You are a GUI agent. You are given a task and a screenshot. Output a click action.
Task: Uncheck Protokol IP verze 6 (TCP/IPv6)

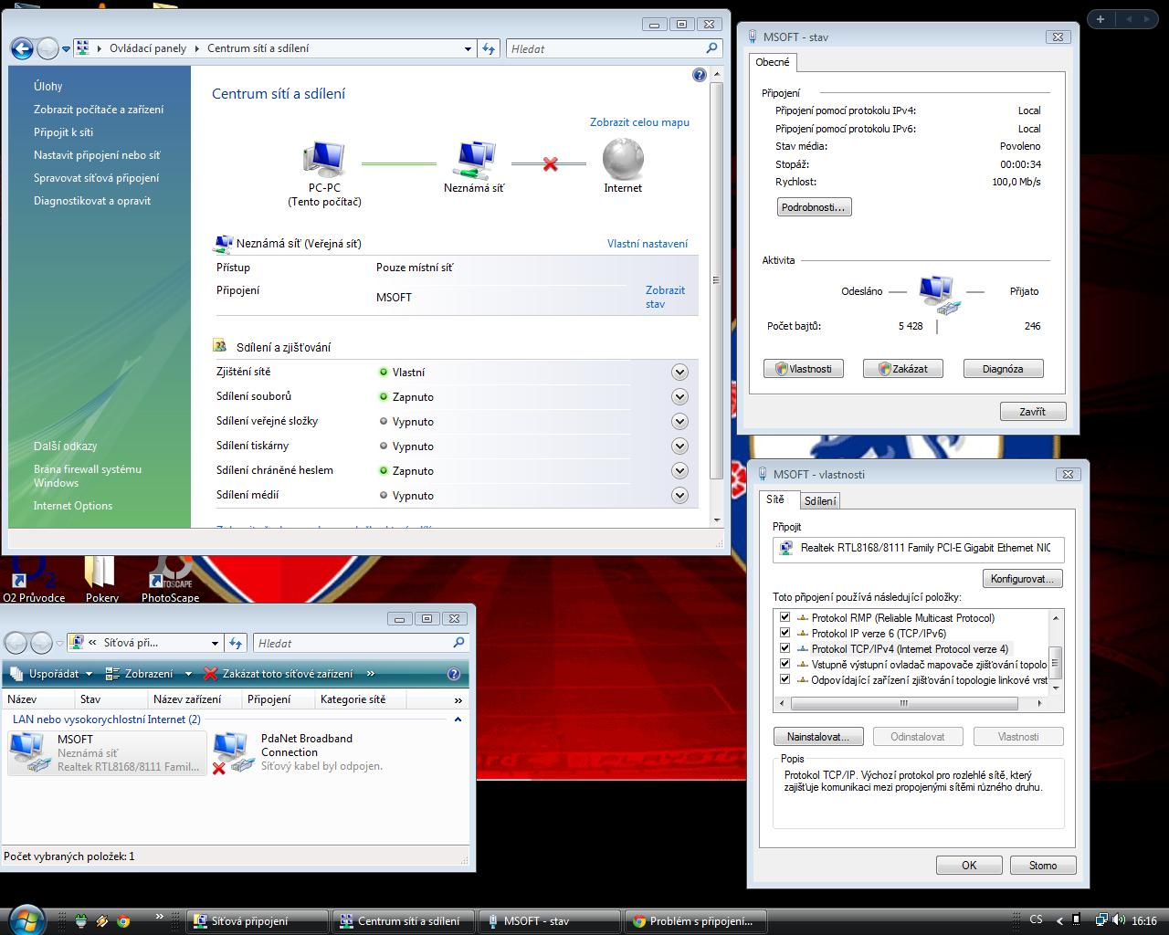pos(785,633)
